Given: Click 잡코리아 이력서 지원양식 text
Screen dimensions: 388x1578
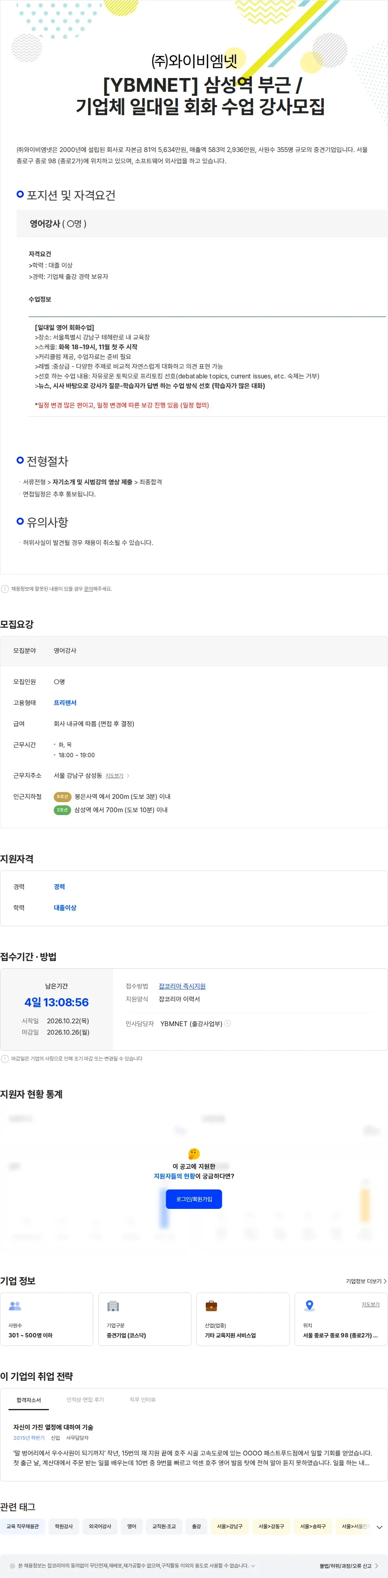Looking at the screenshot, I should coord(179,999).
